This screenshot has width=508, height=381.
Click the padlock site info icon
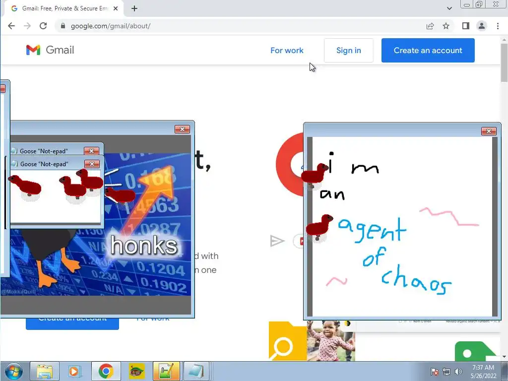tap(63, 26)
